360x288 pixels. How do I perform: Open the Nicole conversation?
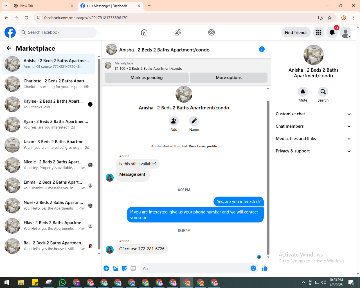click(x=48, y=165)
